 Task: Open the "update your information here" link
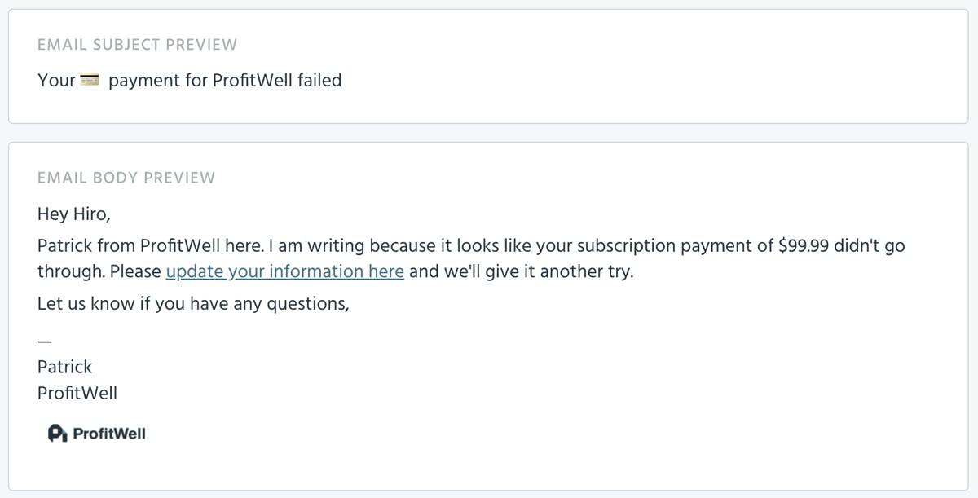284,271
